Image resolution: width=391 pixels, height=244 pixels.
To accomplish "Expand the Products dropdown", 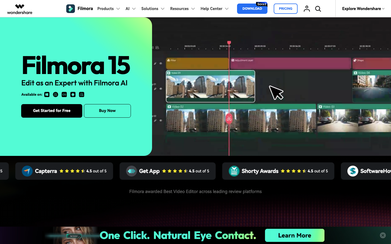I will point(109,9).
